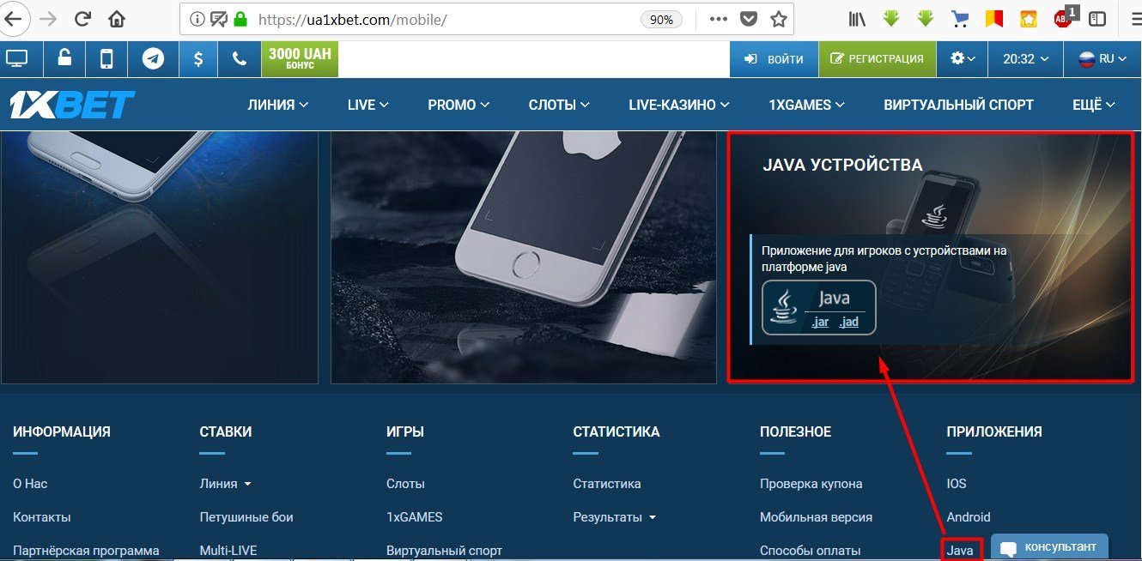The height and width of the screenshot is (561, 1142).
Task: Click the green РЕГИСТРАЦИЯ button
Action: pyautogui.click(x=877, y=59)
